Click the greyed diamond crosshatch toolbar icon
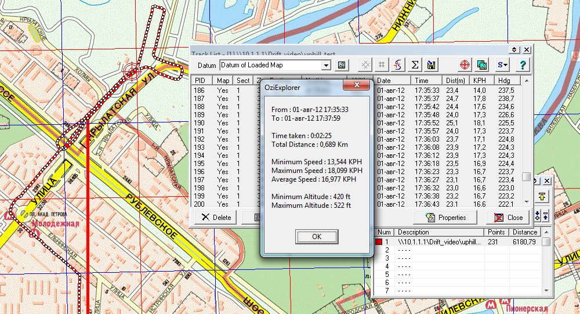The height and width of the screenshot is (314, 580). (365, 65)
